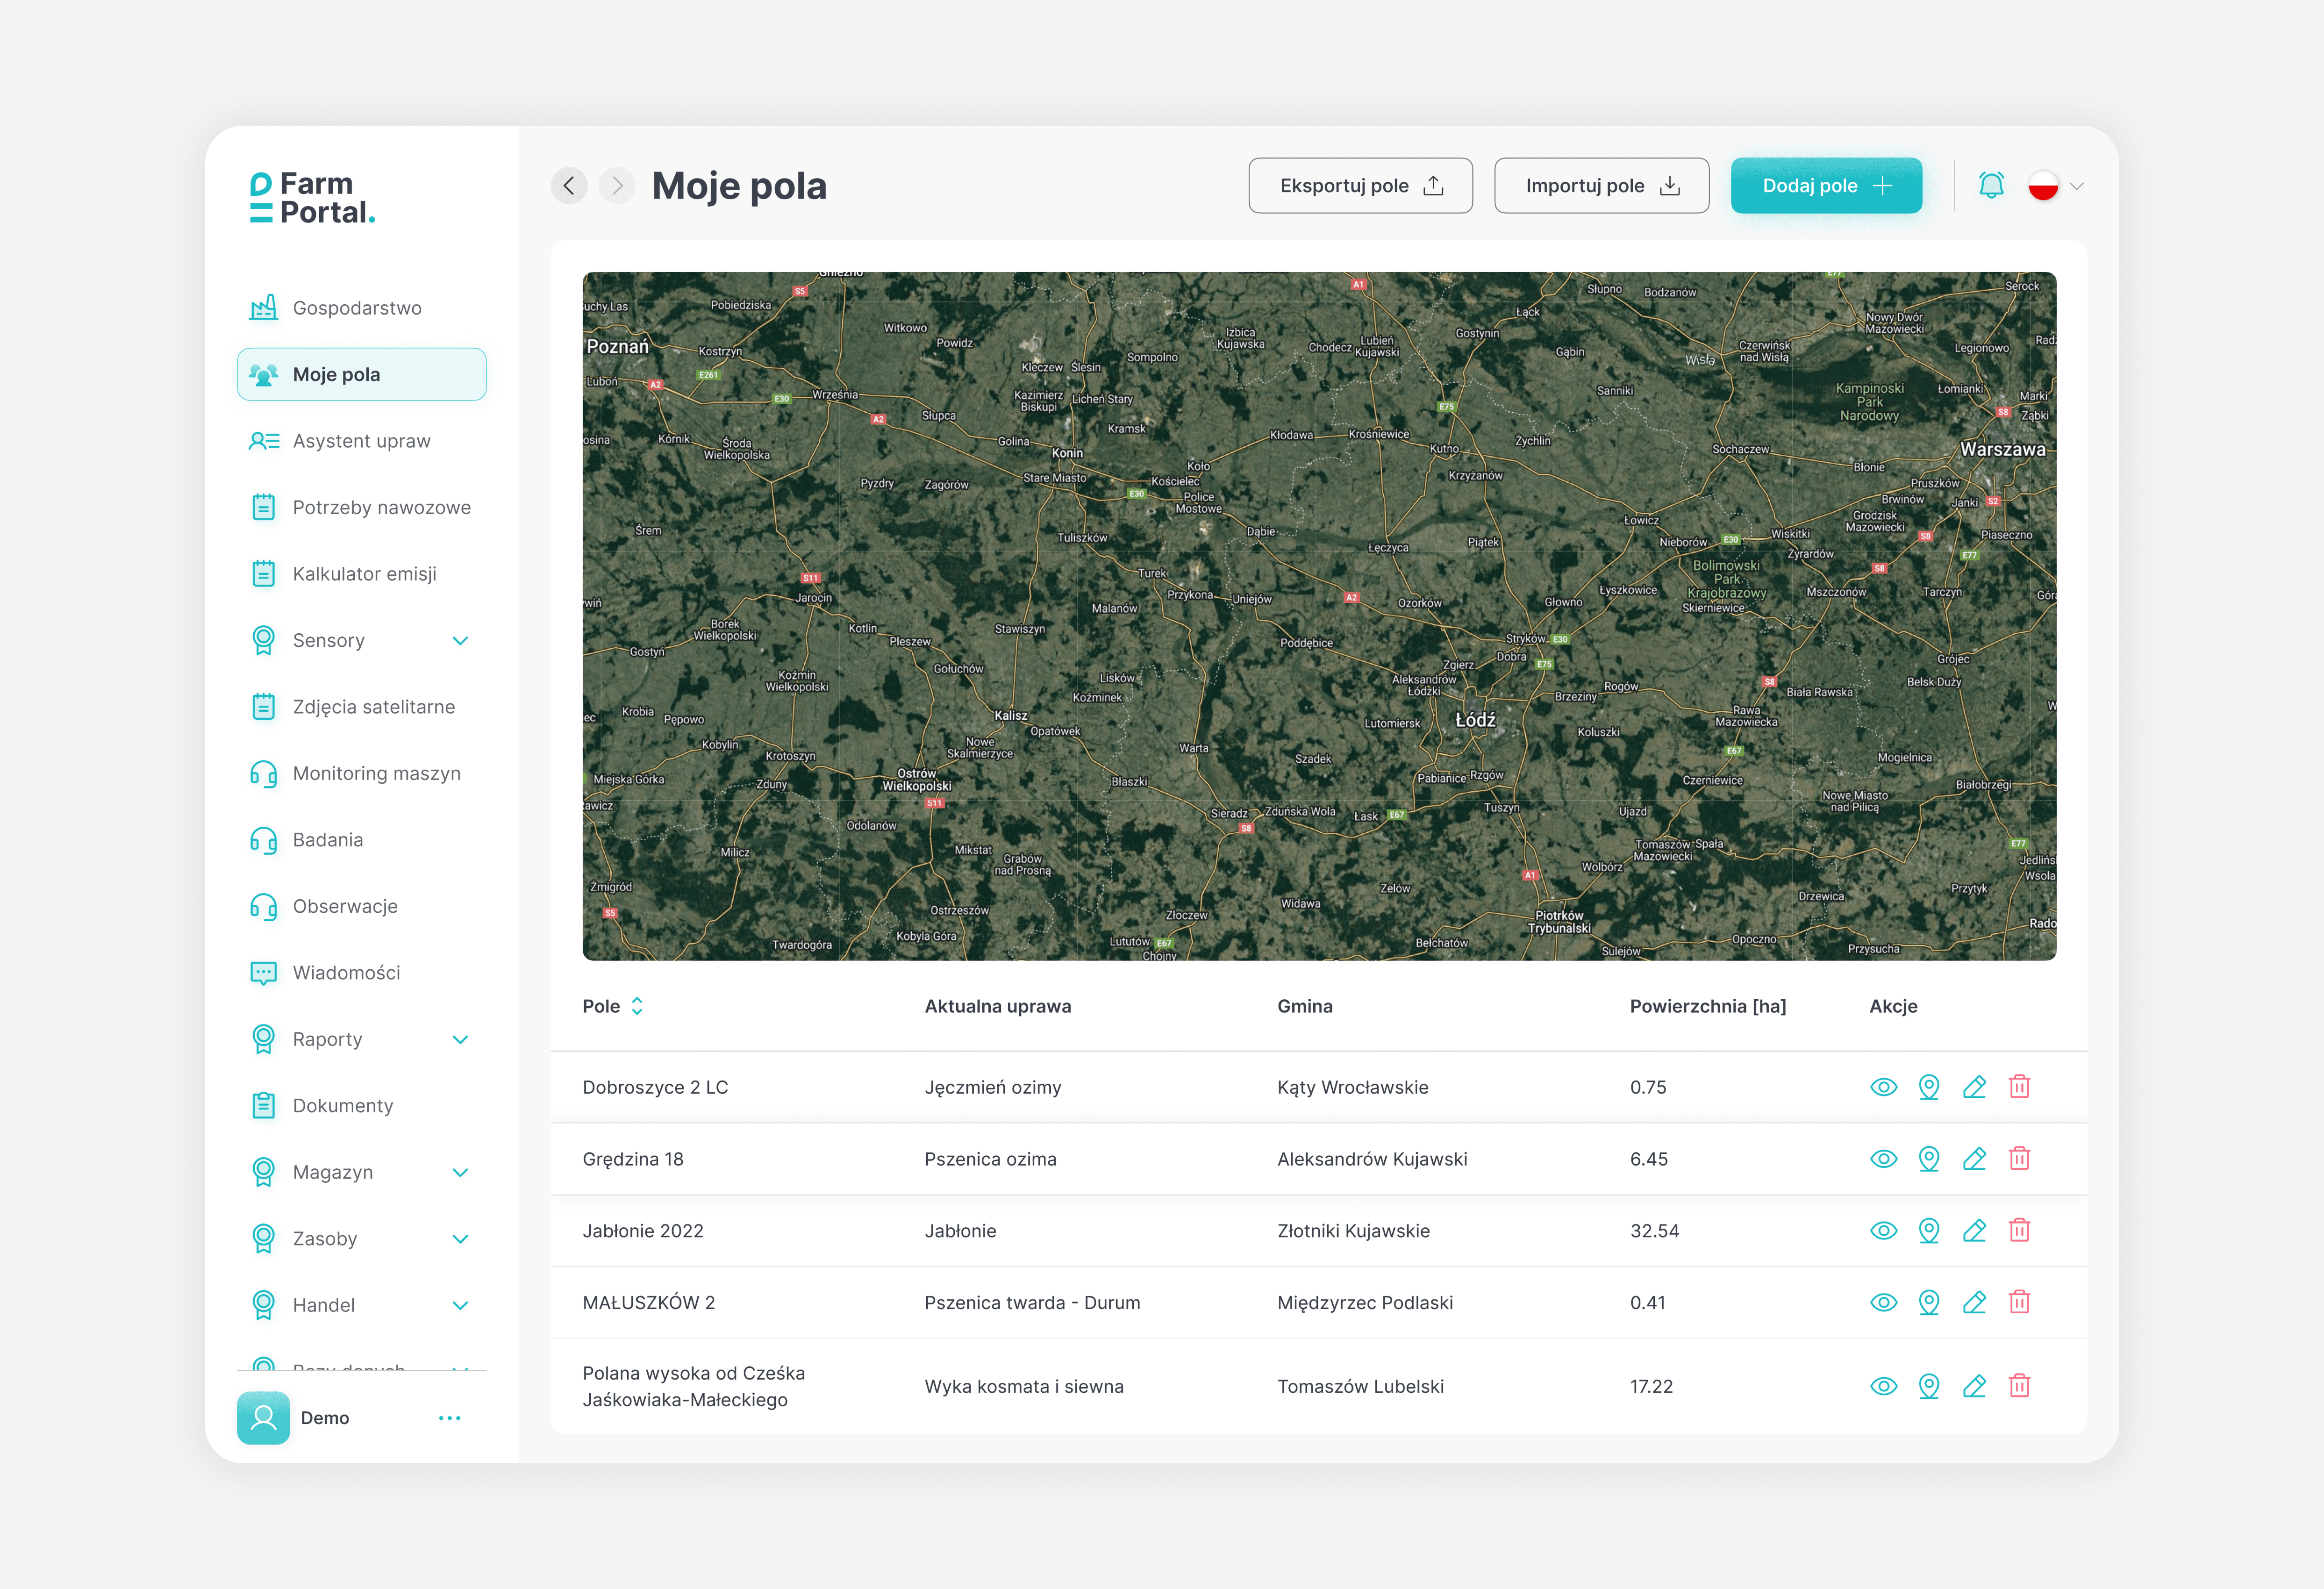2324x1589 pixels.
Task: Click the trash icon for MAŁUSZKÓW 2
Action: pyautogui.click(x=2019, y=1302)
